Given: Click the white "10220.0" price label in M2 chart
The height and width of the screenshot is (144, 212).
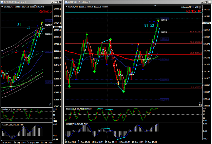Looking at the screenshot, I should click(164, 32).
